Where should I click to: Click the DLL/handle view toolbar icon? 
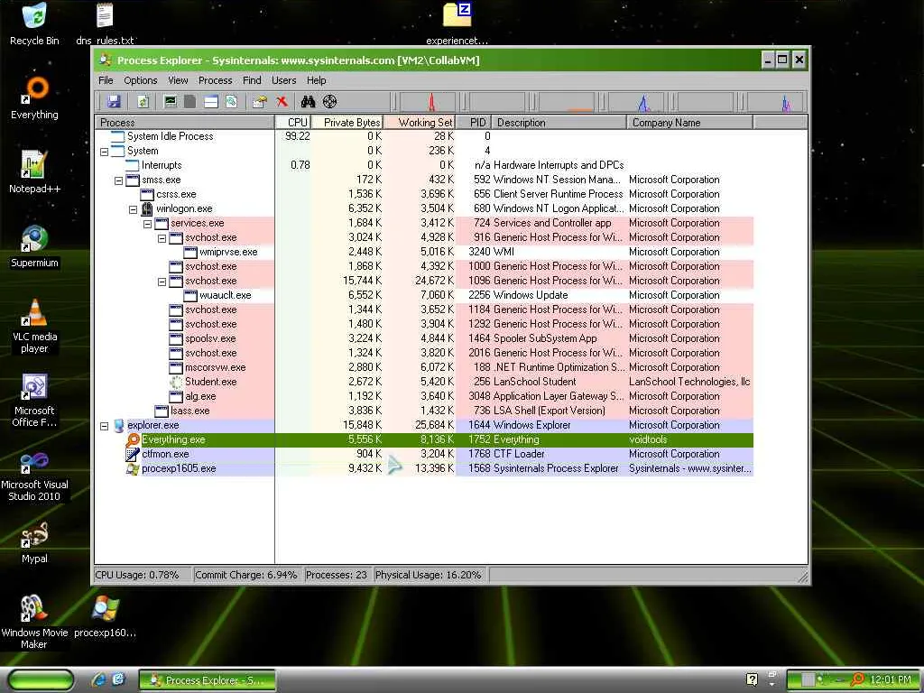click(232, 101)
